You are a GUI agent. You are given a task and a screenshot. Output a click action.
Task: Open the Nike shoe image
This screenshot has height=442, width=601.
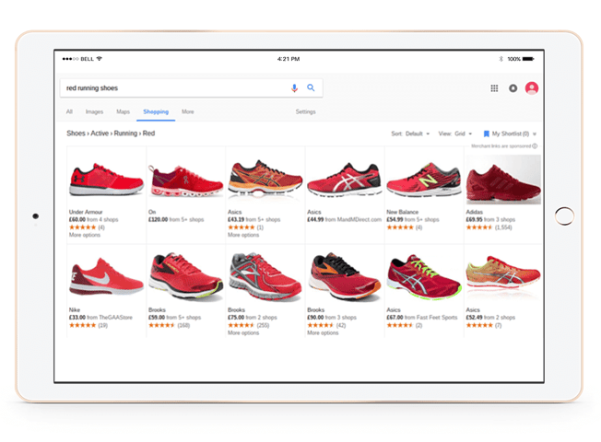coord(106,276)
